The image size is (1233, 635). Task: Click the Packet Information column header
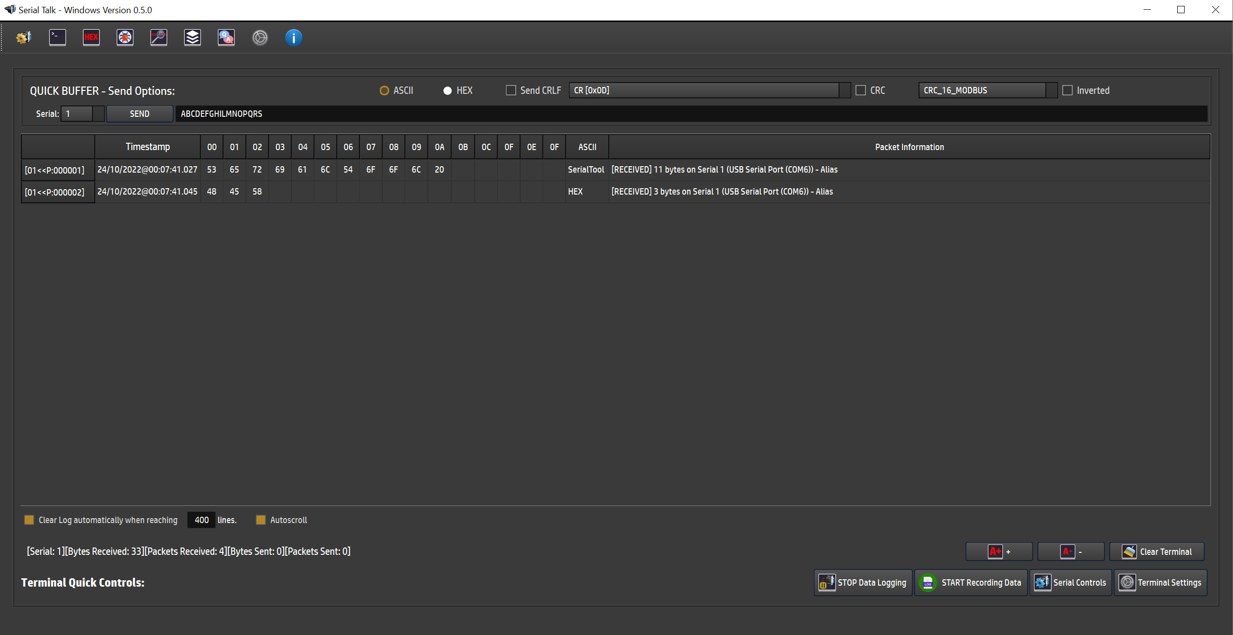pyautogui.click(x=909, y=147)
